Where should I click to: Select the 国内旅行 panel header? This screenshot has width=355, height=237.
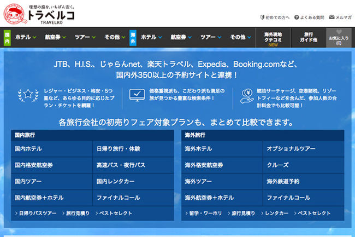[x=93, y=135]
